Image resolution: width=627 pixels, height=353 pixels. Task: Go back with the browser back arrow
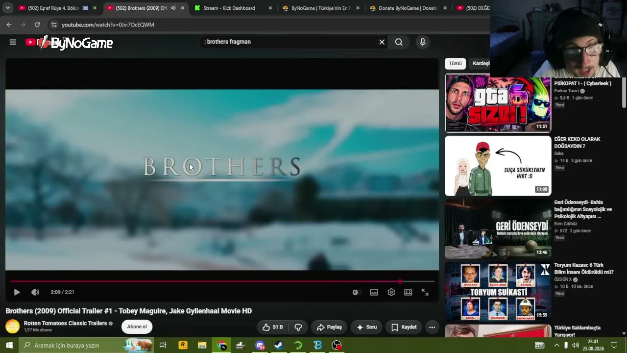click(x=9, y=25)
